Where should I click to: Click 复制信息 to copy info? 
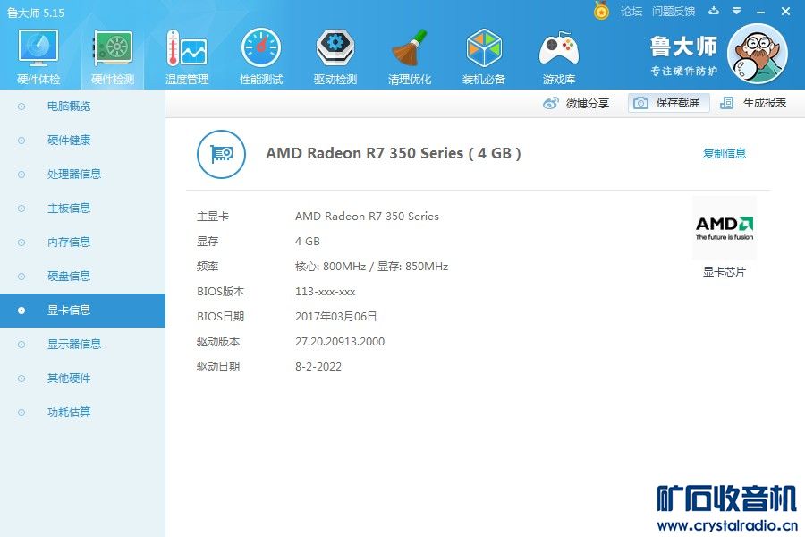(x=724, y=153)
